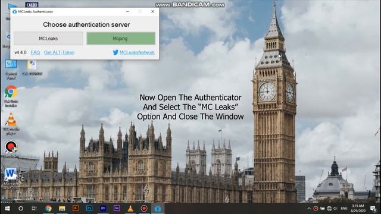The image size is (381, 214).
Task: Open the battery tray icon
Action: [x=323, y=209]
